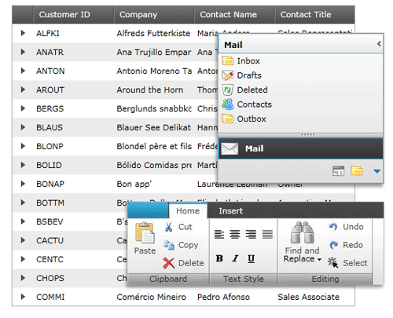Click the Copy icon in Clipboard group
This screenshot has width=393, height=318.
click(168, 245)
